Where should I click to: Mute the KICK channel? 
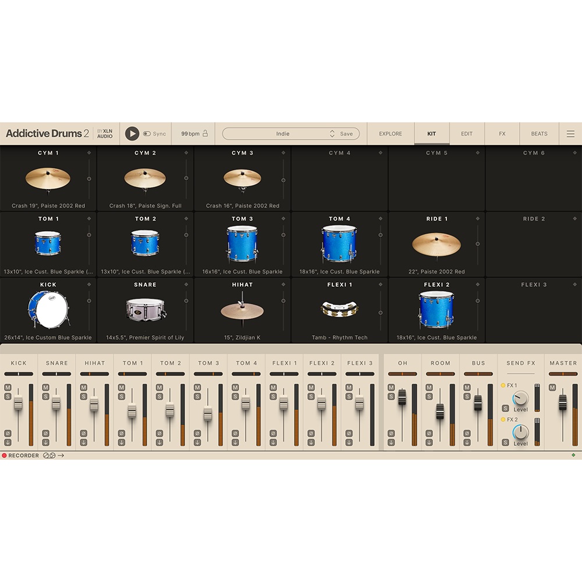pos(8,388)
